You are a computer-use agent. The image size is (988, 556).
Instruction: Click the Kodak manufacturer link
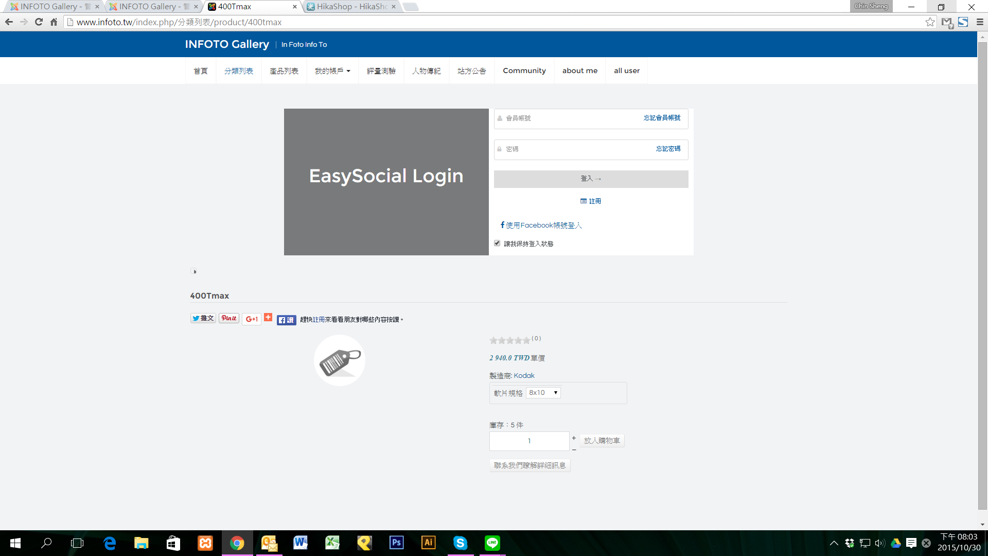pos(524,375)
